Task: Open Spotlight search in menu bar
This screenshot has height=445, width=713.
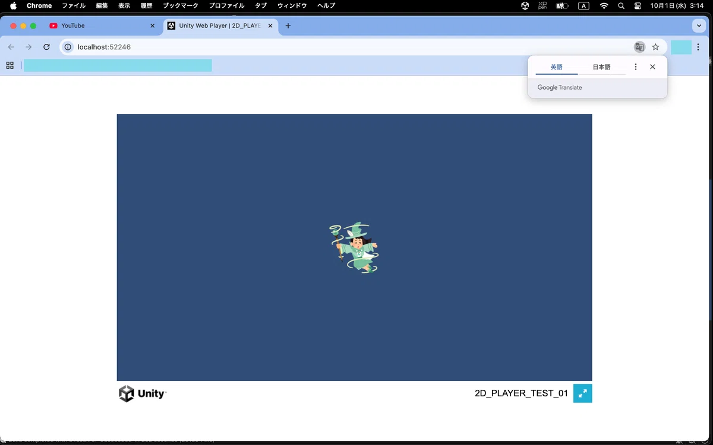Action: (x=621, y=5)
